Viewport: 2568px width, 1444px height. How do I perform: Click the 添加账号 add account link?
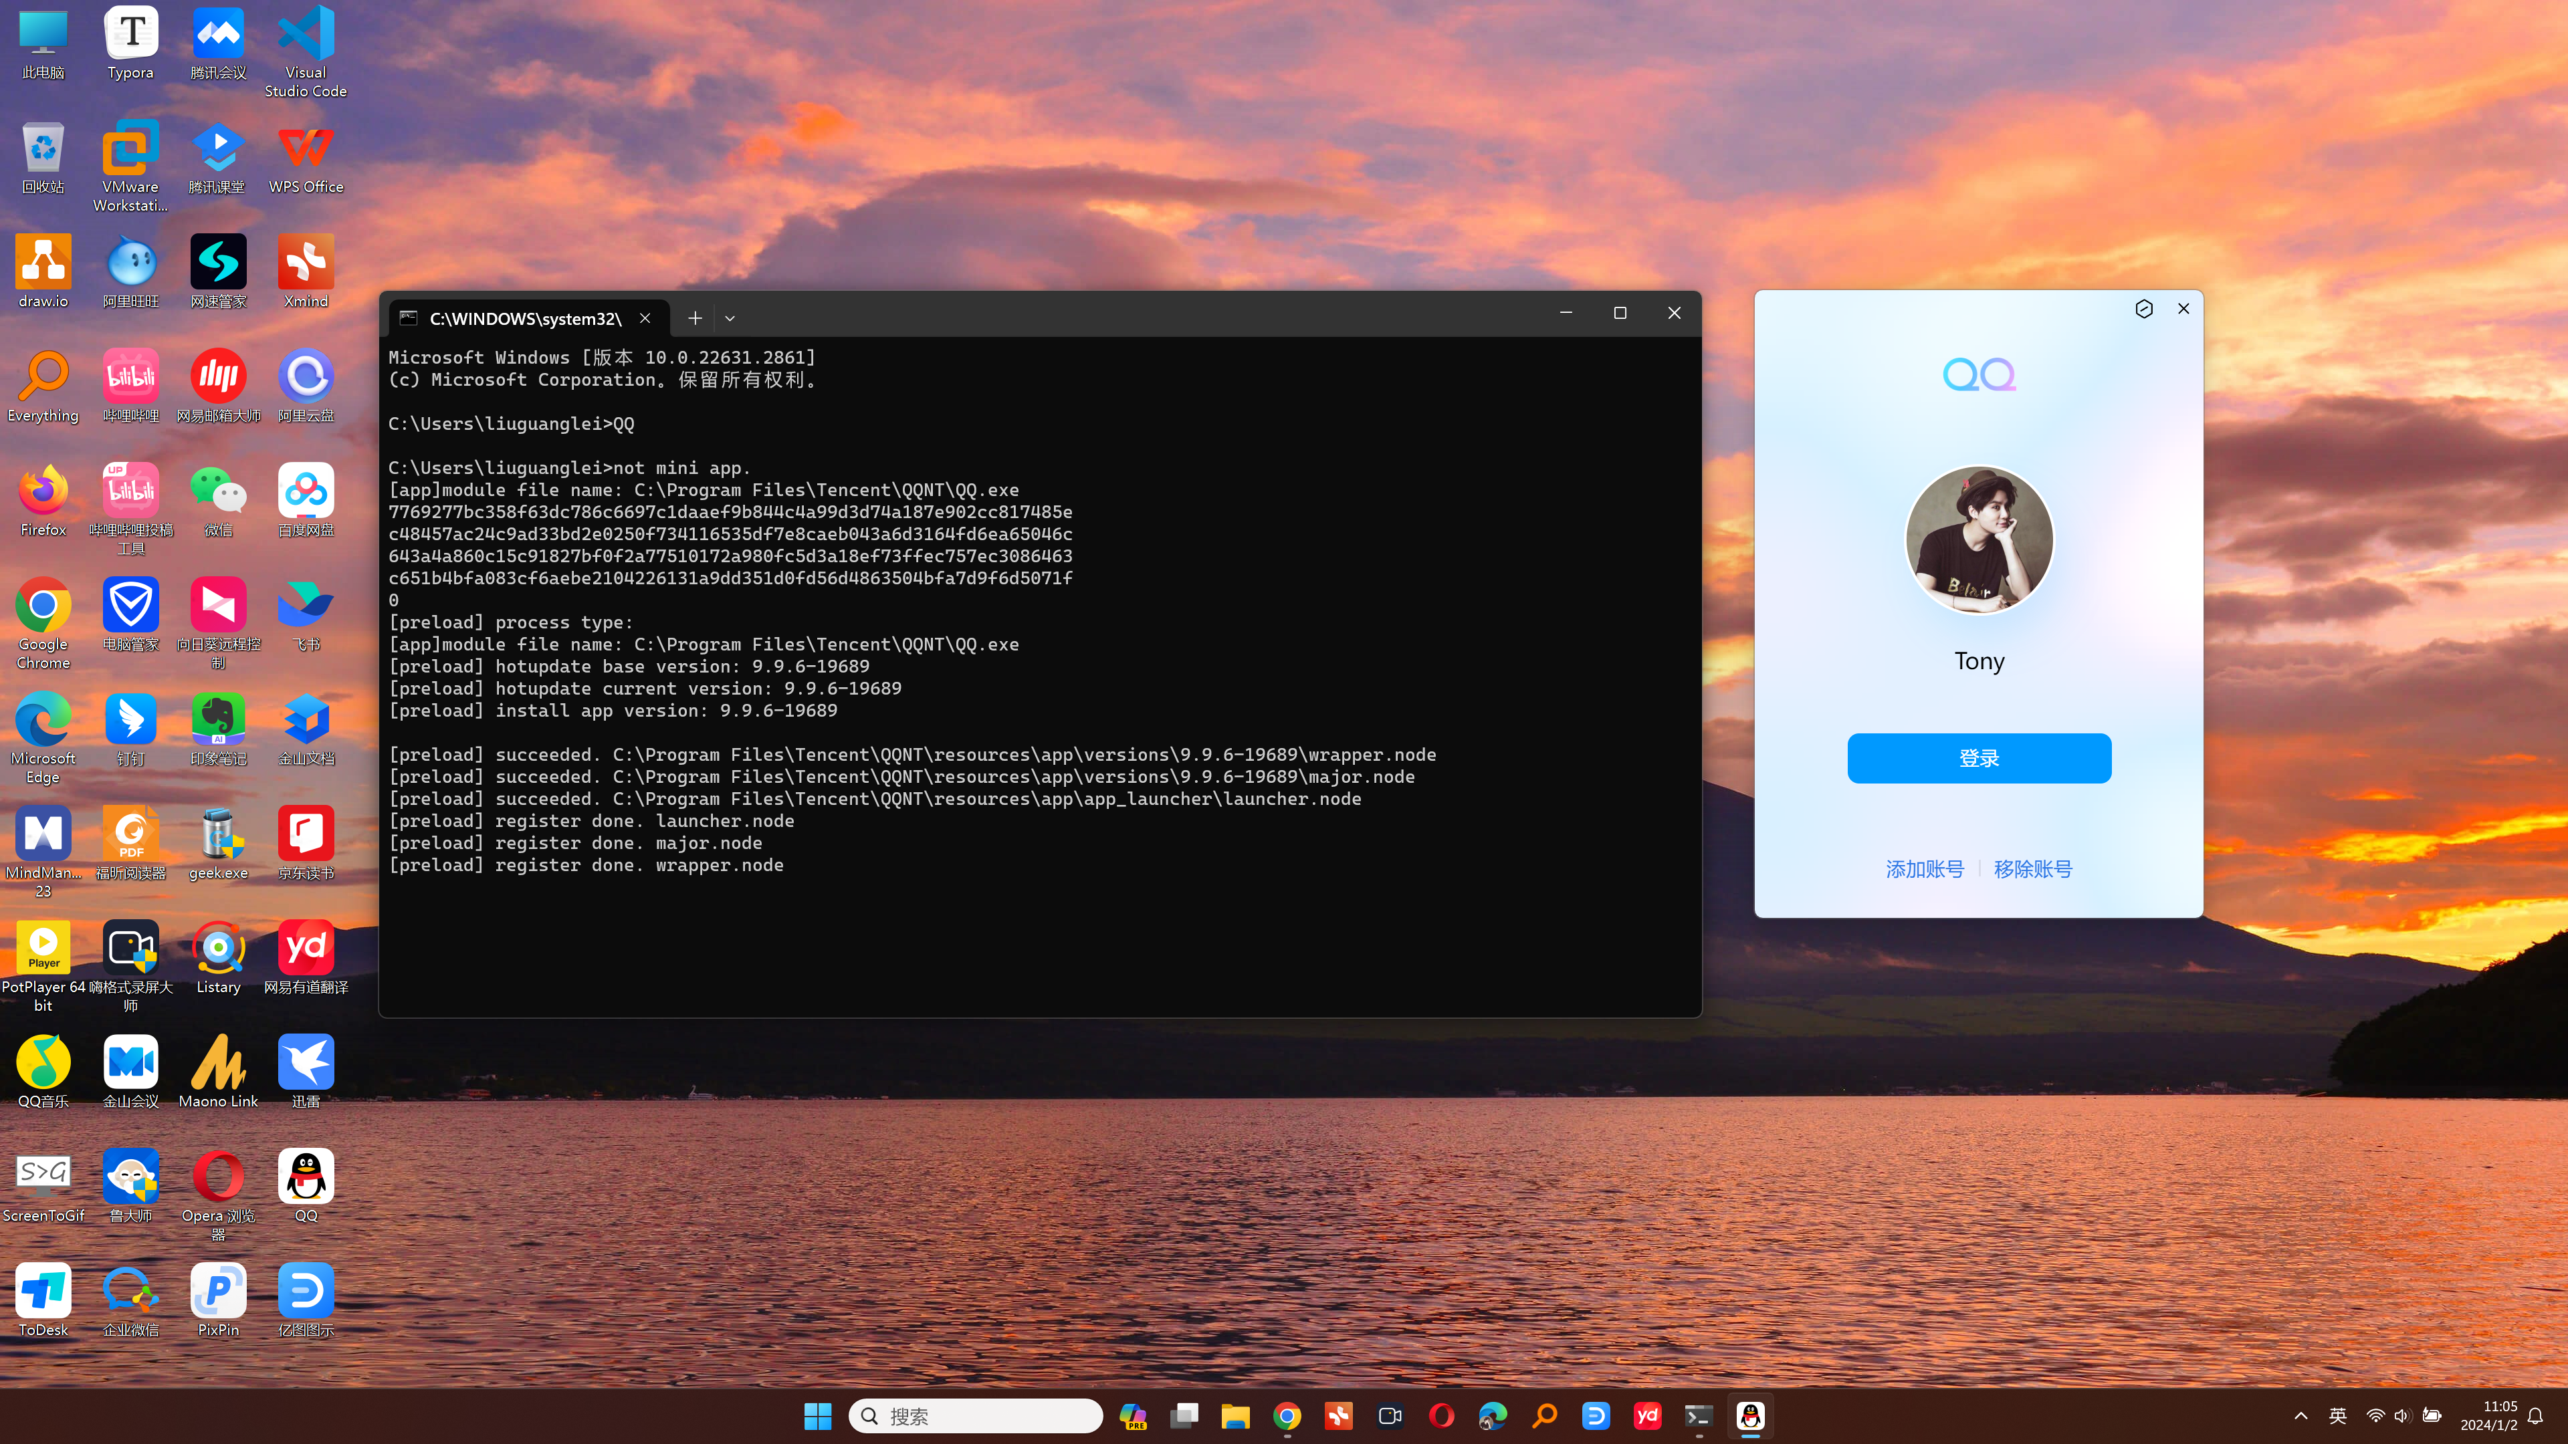pos(1924,869)
